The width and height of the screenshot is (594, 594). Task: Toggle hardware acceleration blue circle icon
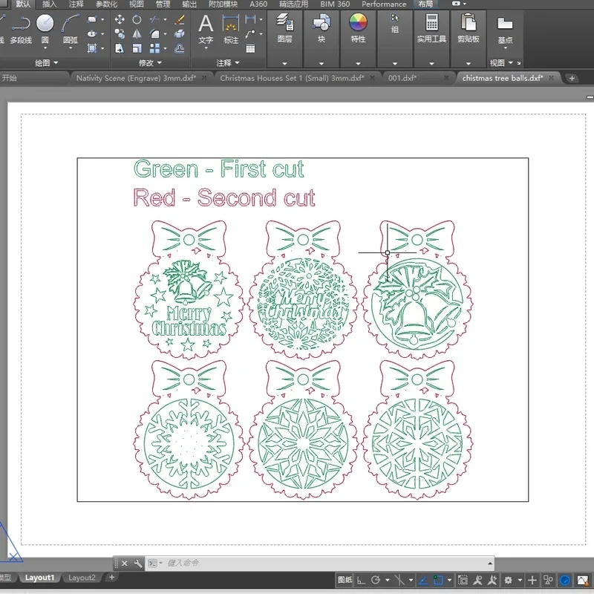[x=564, y=580]
